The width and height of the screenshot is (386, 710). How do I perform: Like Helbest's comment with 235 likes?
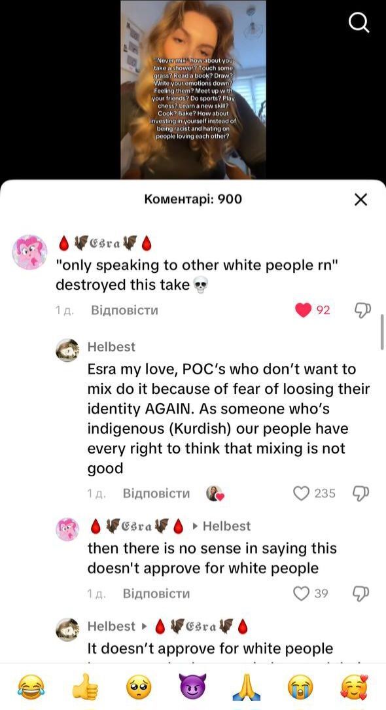tap(302, 493)
